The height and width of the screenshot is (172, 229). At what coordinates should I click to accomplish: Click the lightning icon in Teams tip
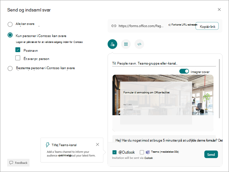pyautogui.click(x=48, y=145)
